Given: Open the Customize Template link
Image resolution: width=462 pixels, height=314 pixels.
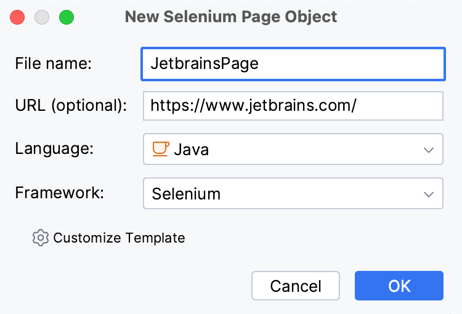Looking at the screenshot, I should click(x=119, y=238).
